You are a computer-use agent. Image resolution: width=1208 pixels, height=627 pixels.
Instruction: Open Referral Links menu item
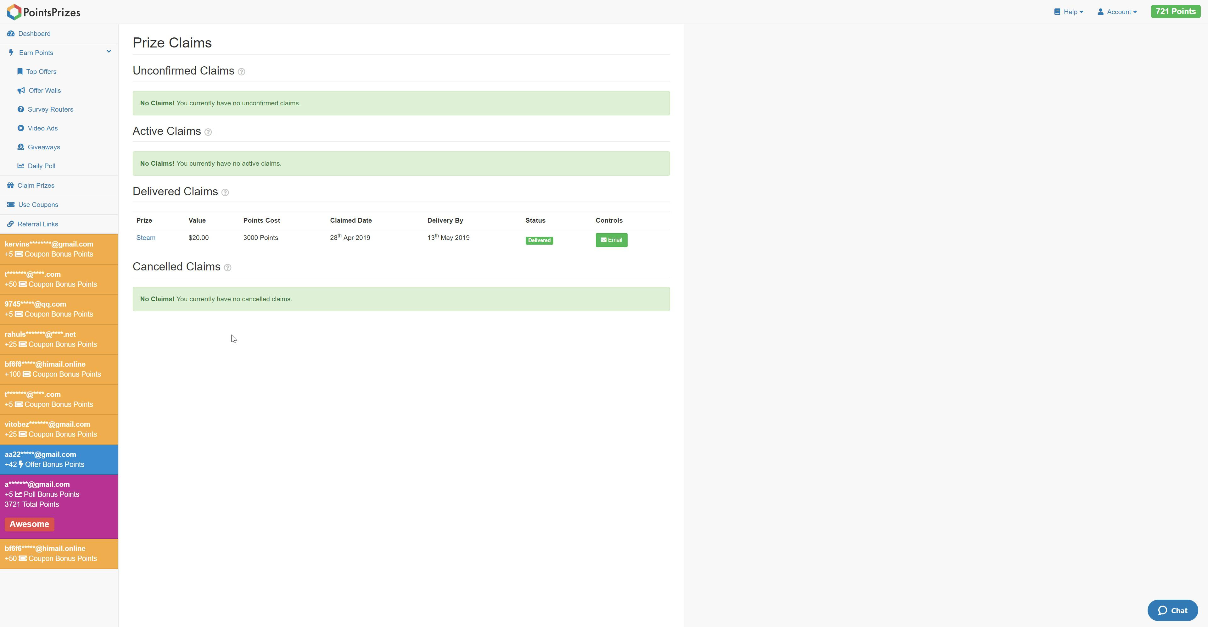pos(37,224)
